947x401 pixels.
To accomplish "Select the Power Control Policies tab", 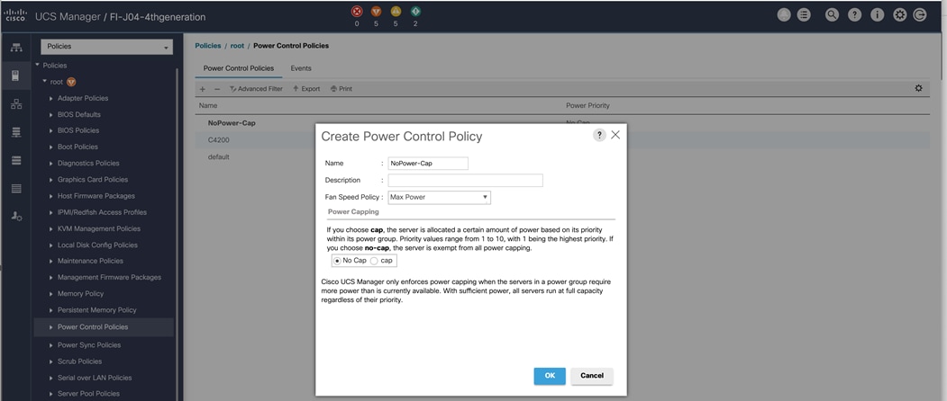I will coord(239,68).
